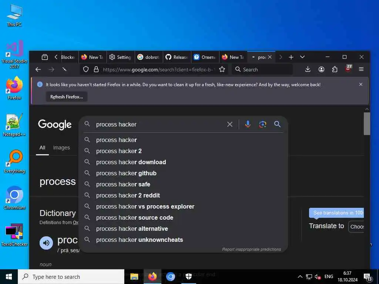Click the taskbar 'Type here to search' box
Image resolution: width=379 pixels, height=284 pixels.
pyautogui.click(x=71, y=277)
